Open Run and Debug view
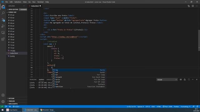200x112 pixels. click(3, 26)
